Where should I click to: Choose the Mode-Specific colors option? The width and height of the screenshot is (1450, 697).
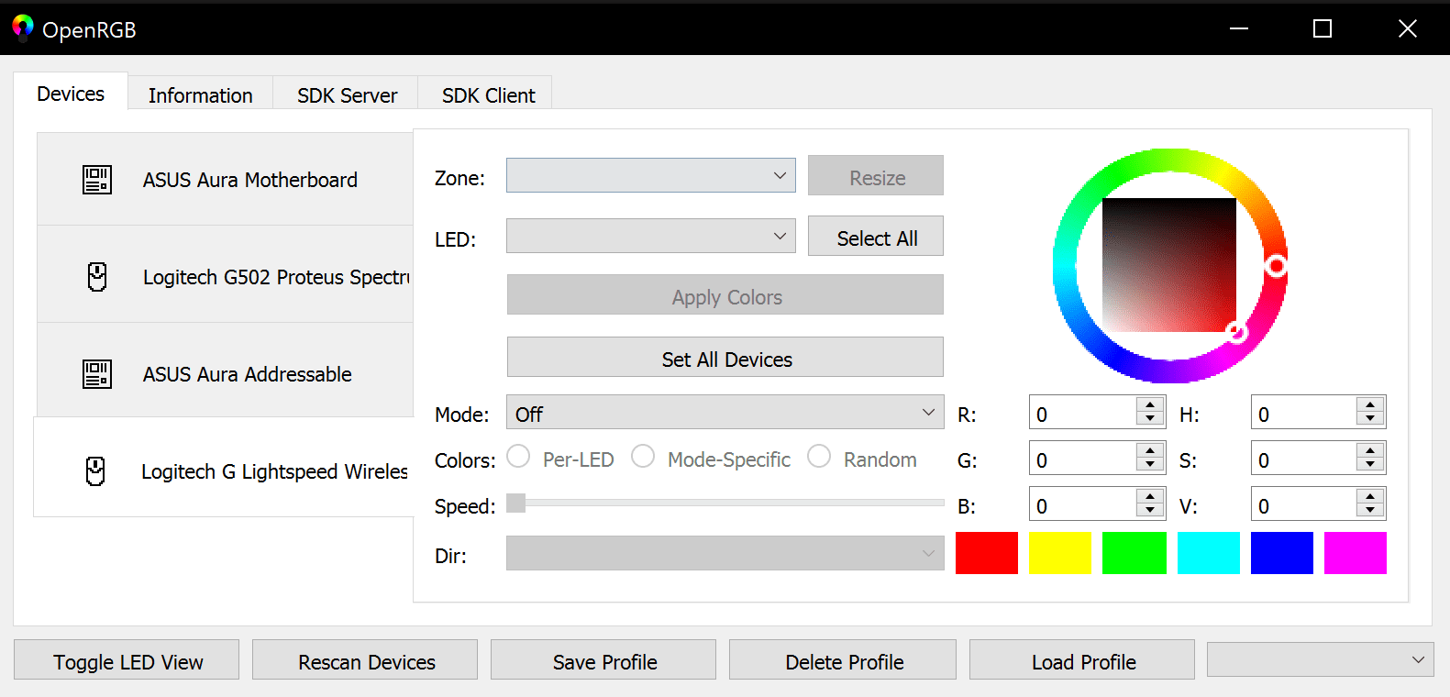tap(644, 457)
